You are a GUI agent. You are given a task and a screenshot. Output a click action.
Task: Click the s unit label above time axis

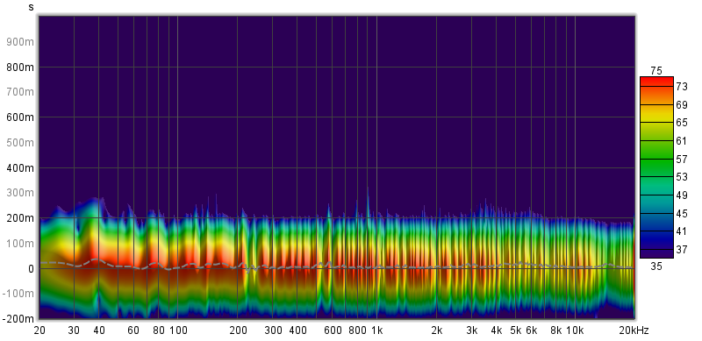[x=31, y=8]
